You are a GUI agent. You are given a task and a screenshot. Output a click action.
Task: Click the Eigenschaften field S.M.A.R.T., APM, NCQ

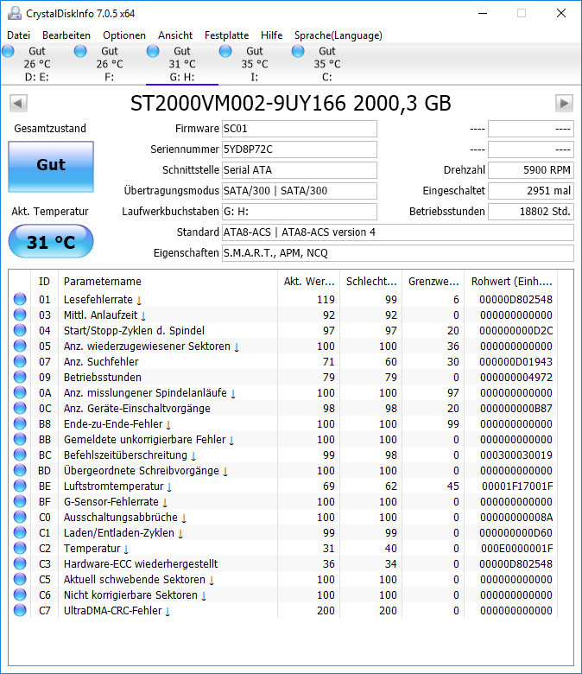click(x=398, y=252)
